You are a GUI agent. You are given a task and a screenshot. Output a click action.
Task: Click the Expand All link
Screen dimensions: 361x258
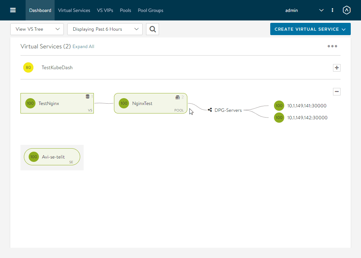pyautogui.click(x=83, y=47)
